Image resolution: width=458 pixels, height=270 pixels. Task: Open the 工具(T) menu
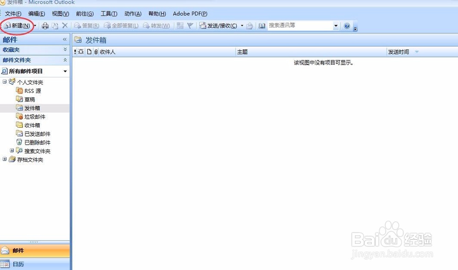point(109,14)
